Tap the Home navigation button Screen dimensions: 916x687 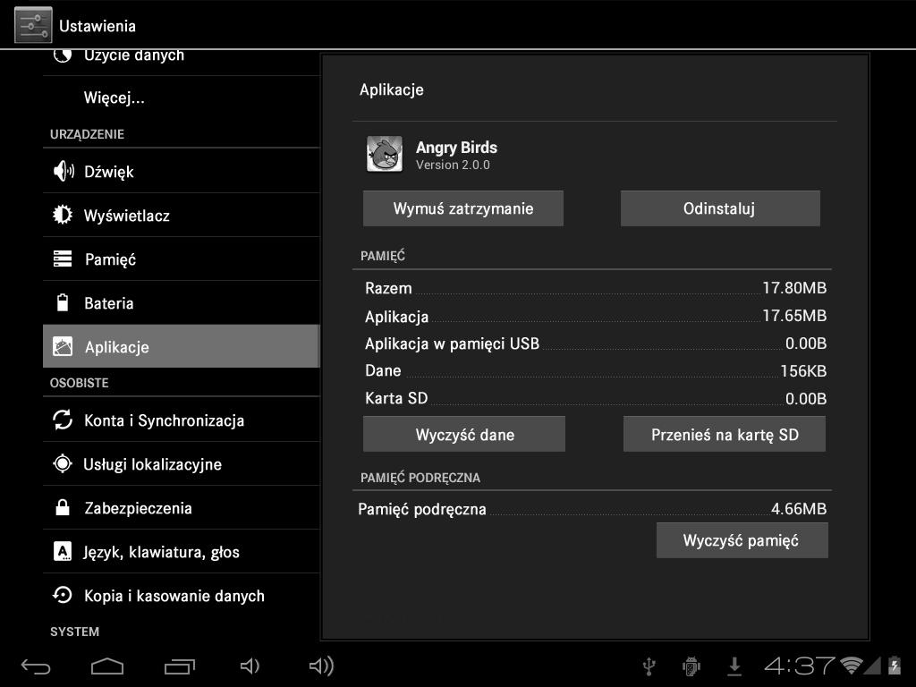(107, 666)
